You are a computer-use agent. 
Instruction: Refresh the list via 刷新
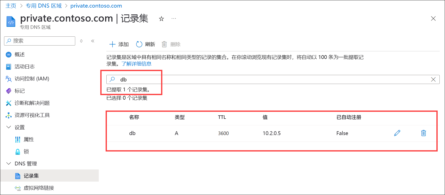[x=146, y=45]
